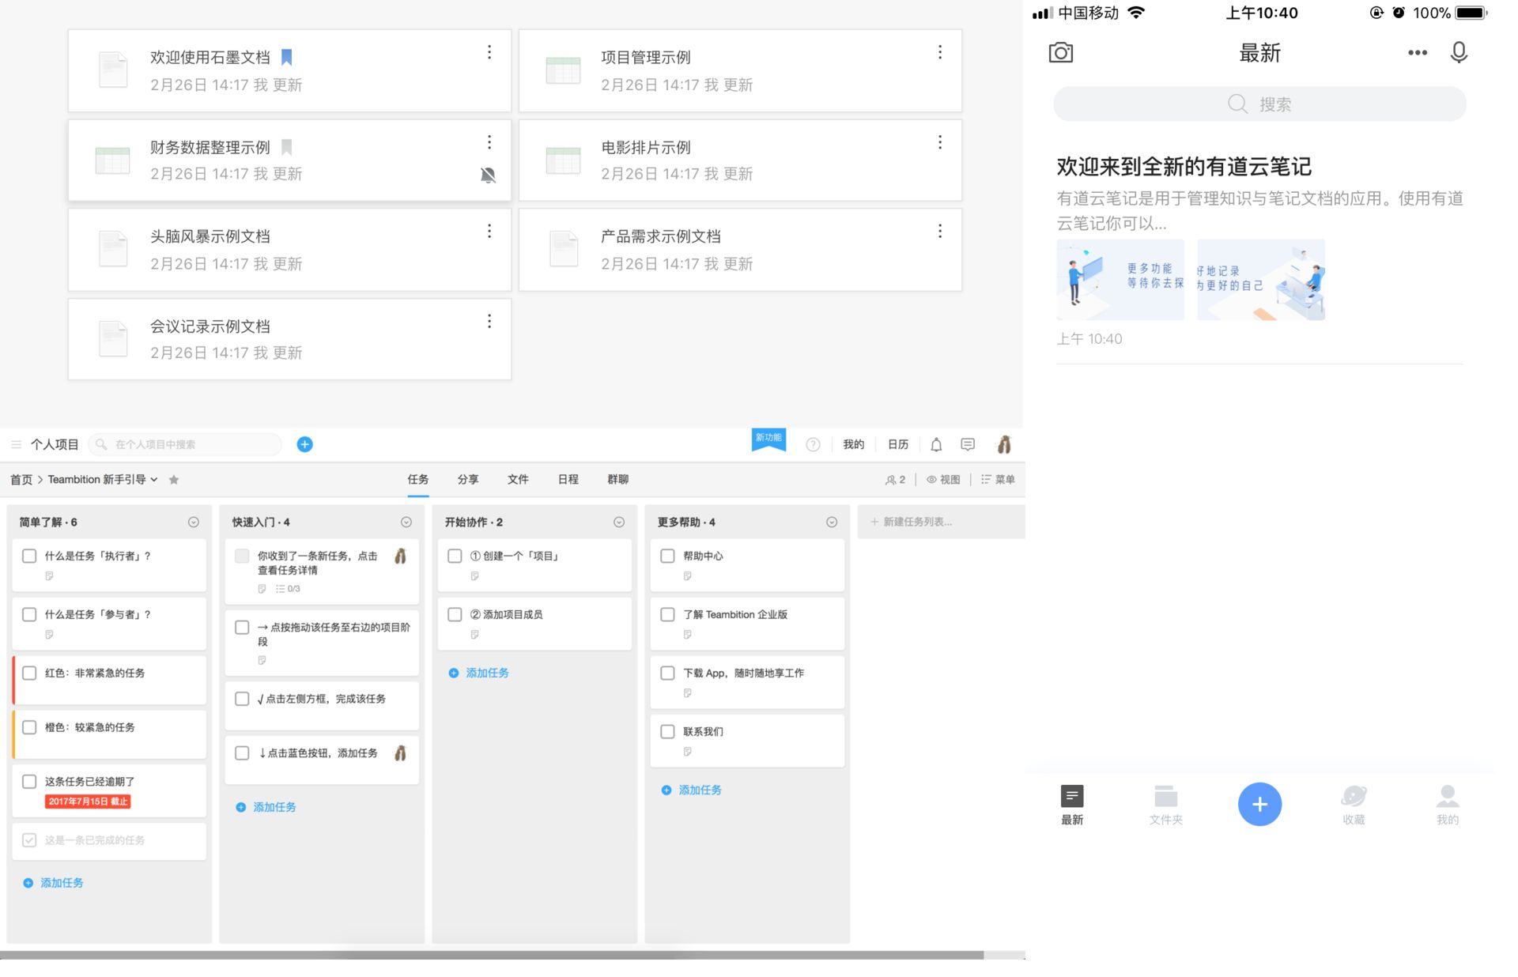Click the horizontal scrollbar below task board

pyautogui.click(x=492, y=955)
